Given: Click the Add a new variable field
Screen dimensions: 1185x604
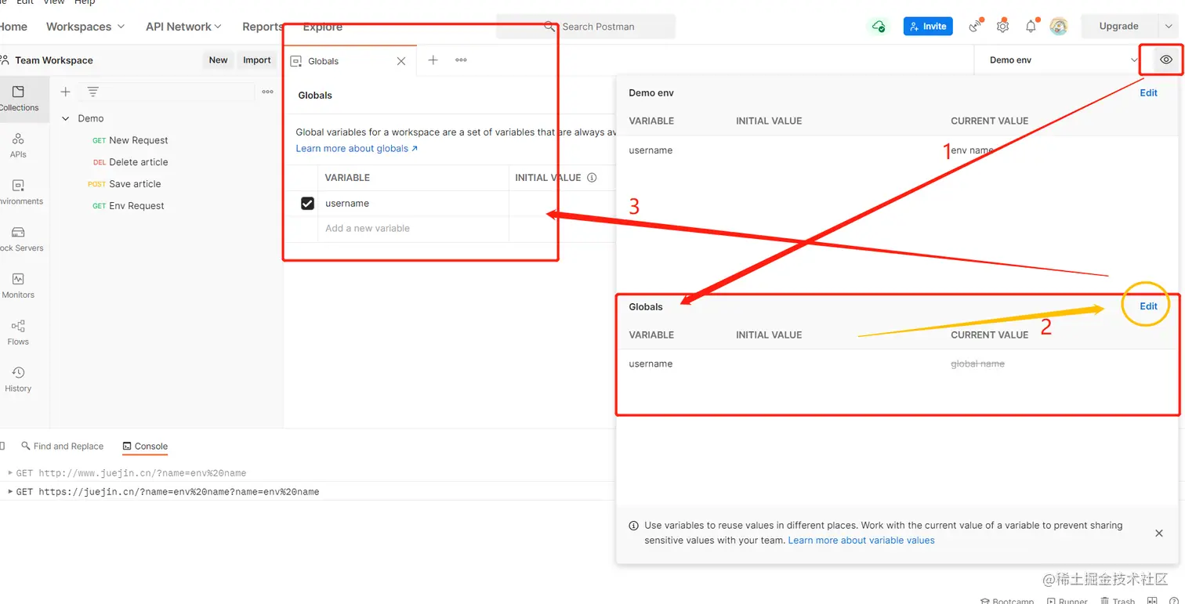Looking at the screenshot, I should click(413, 229).
